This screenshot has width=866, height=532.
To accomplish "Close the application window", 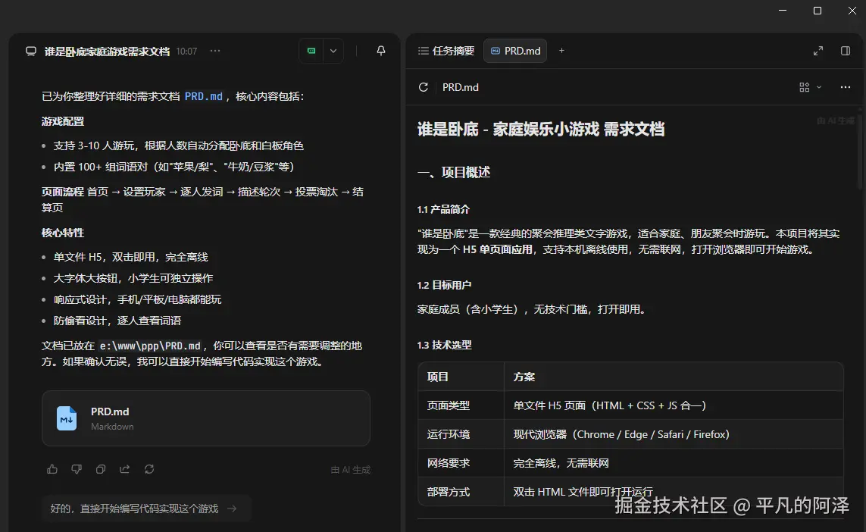I will [852, 11].
